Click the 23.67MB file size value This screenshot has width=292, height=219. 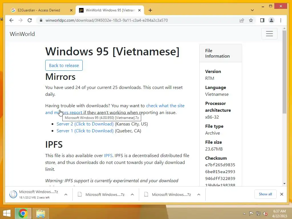pos(214,149)
